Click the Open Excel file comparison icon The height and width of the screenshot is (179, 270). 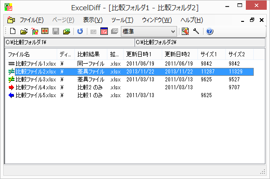pos(34,31)
